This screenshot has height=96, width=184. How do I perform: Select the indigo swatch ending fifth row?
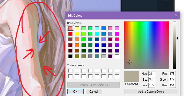point(117,51)
